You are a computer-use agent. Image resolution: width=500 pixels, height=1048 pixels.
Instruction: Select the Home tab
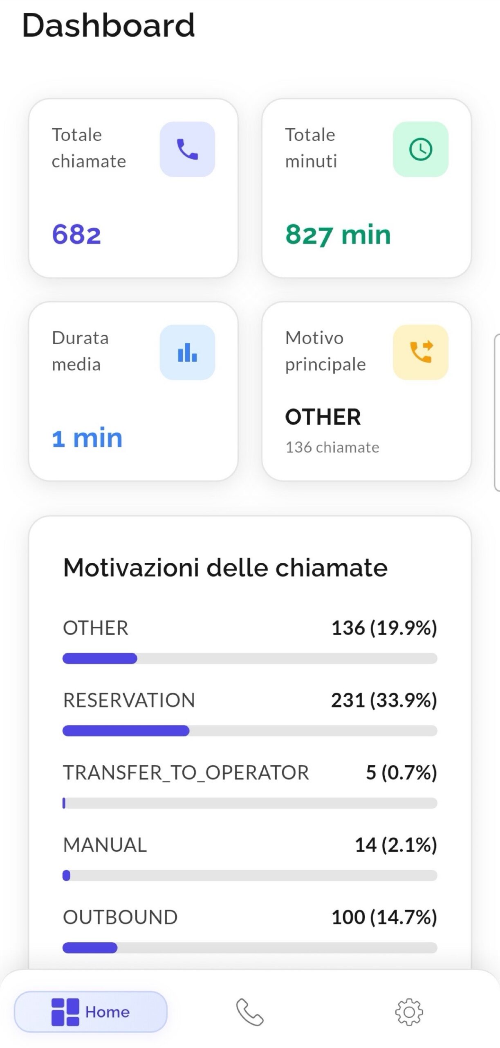click(x=91, y=1012)
